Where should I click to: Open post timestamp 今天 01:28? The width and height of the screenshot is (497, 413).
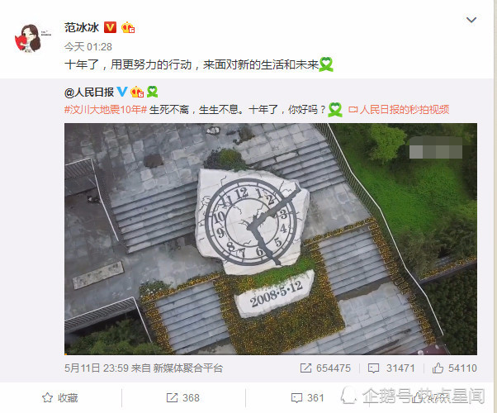pos(88,47)
